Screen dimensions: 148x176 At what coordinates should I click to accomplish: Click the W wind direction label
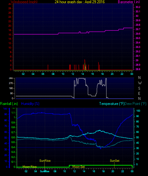tap(140, 83)
